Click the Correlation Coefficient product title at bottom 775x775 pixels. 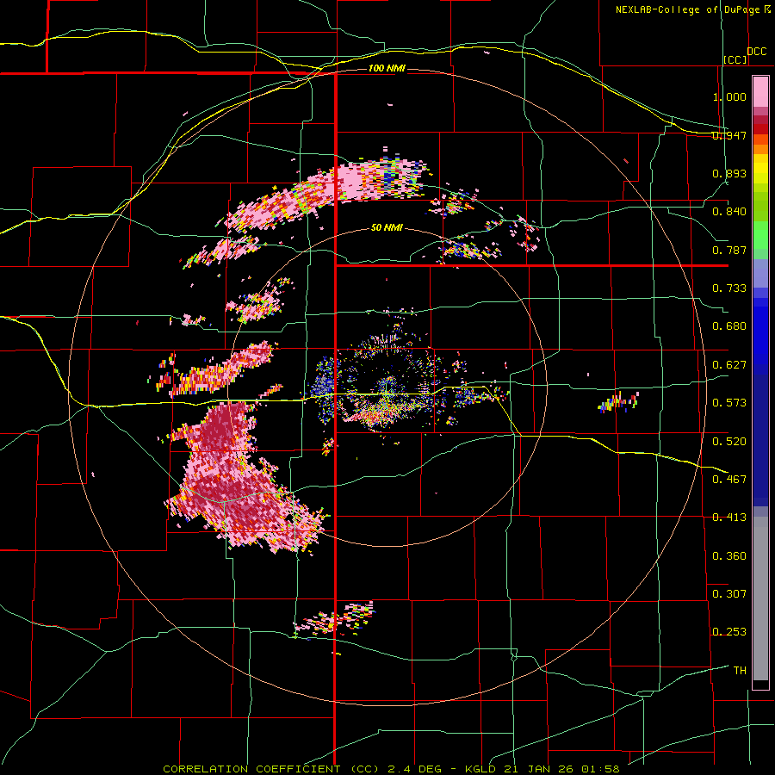(391, 769)
